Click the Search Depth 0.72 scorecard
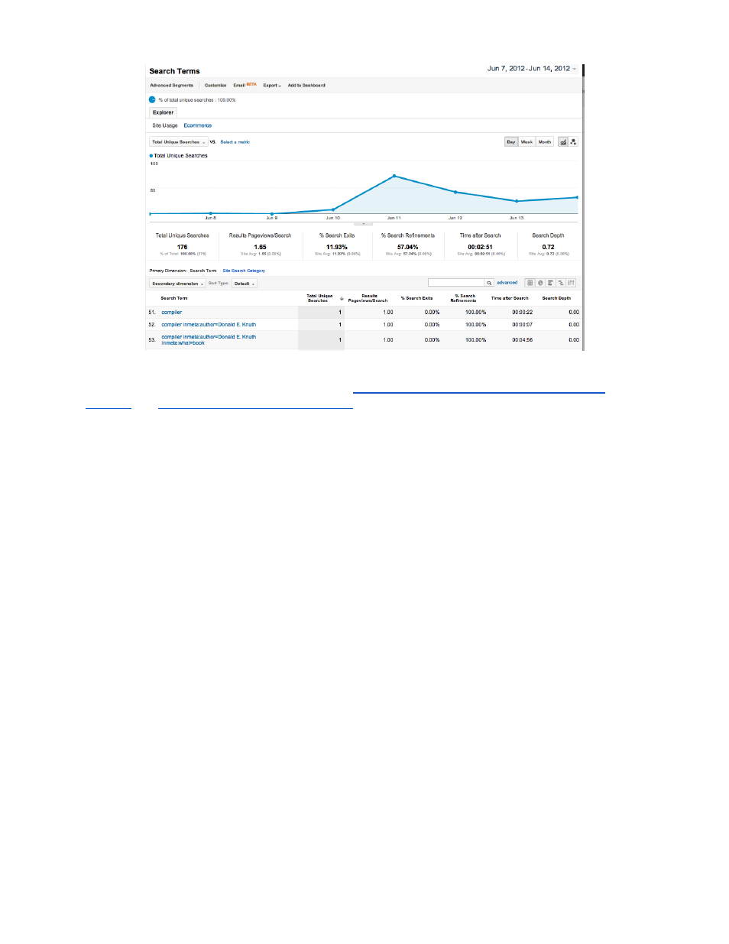The width and height of the screenshot is (729, 944). click(549, 245)
